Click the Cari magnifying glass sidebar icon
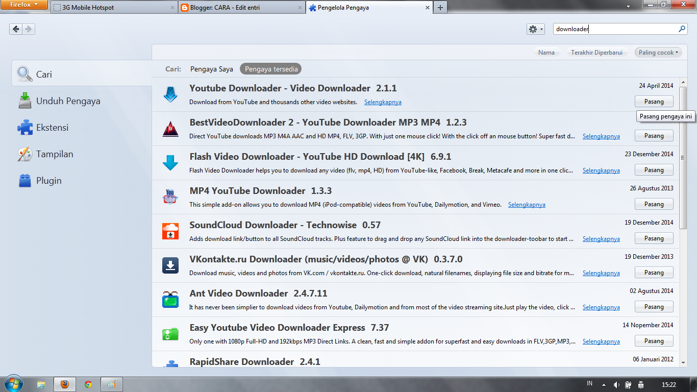 24,73
